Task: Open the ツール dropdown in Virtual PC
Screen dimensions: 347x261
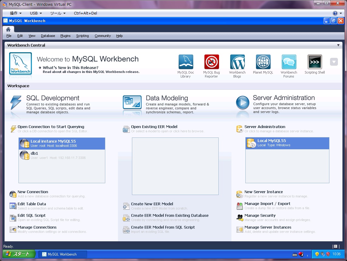Action: pyautogui.click(x=58, y=13)
